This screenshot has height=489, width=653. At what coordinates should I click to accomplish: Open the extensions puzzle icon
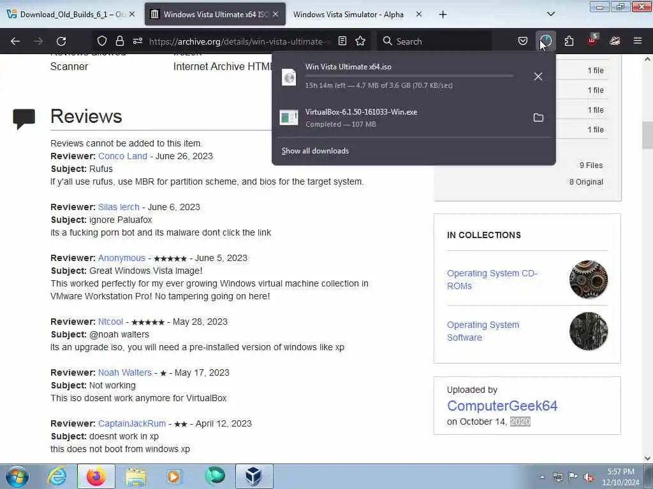coord(569,41)
